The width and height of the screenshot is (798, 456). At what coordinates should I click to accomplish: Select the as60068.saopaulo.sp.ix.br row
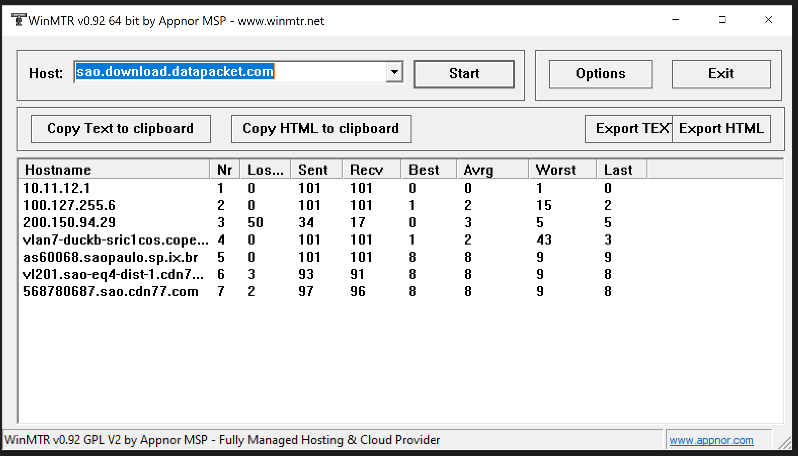pyautogui.click(x=333, y=257)
